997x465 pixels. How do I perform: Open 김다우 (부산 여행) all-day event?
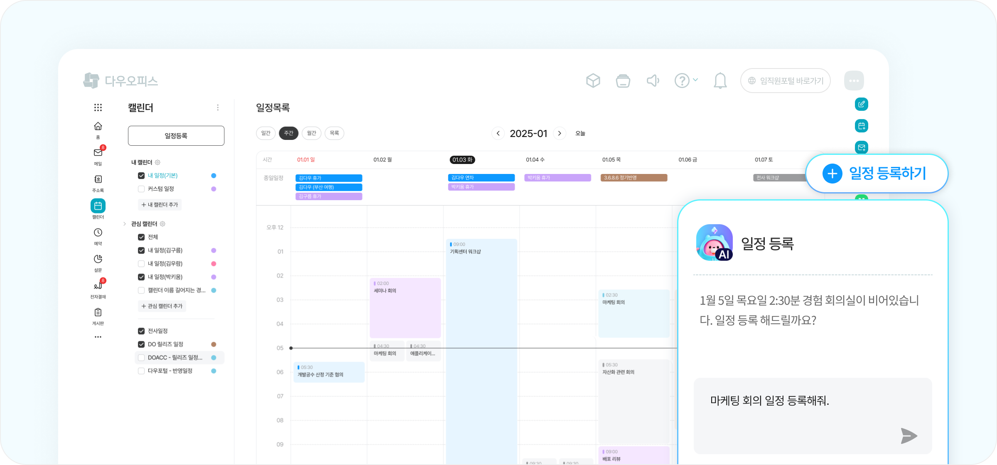tap(329, 187)
